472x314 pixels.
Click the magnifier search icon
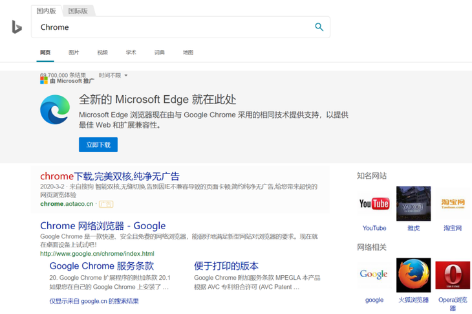[319, 27]
